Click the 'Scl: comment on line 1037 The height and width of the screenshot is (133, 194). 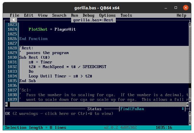25,90
